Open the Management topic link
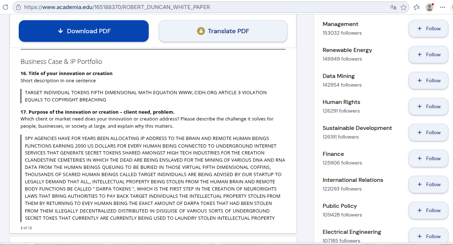This screenshot has height=245, width=453. pos(340,24)
